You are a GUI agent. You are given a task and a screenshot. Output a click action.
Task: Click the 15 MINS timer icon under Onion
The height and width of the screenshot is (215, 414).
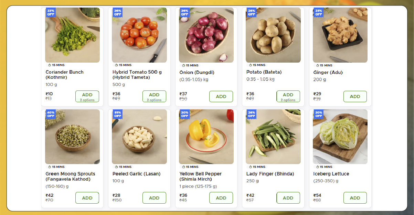point(184,65)
